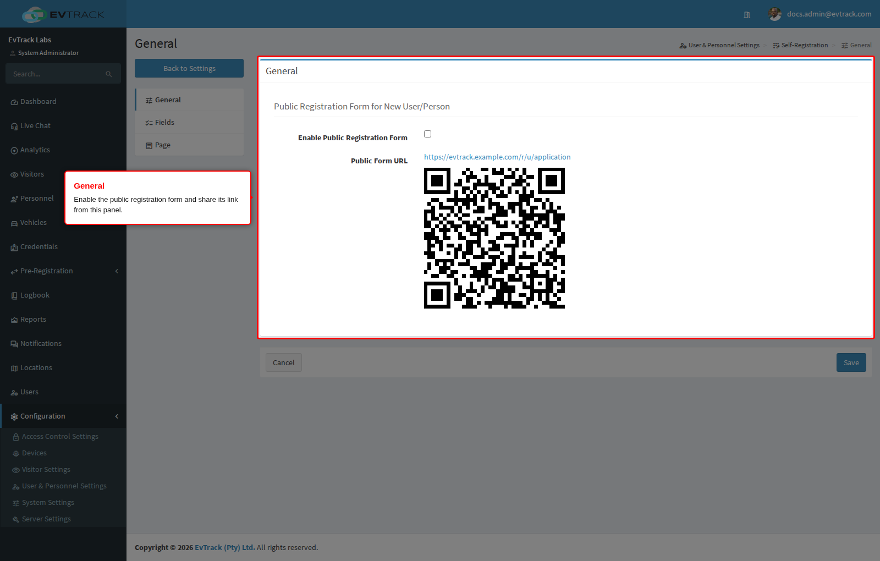880x561 pixels.
Task: Collapse the Configuration chevron
Action: coord(117,416)
